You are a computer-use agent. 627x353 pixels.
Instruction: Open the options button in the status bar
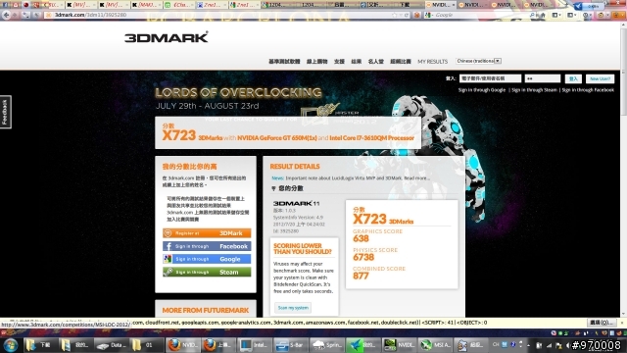pyautogui.click(x=602, y=323)
